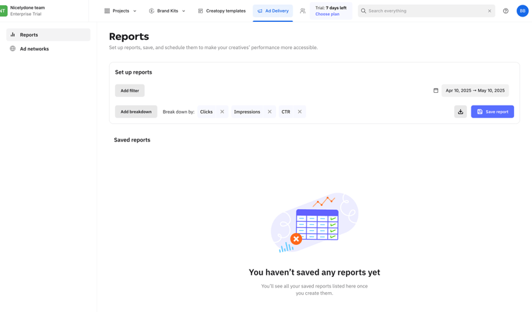Click the team members icon in top bar
Image resolution: width=532 pixels, height=312 pixels.
[303, 11]
